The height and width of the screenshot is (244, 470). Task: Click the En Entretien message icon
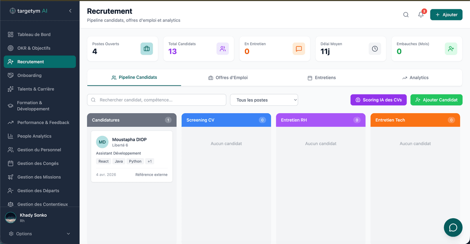[x=298, y=49]
